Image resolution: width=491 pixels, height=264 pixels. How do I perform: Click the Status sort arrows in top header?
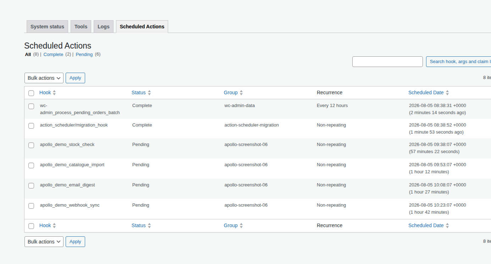[149, 92]
